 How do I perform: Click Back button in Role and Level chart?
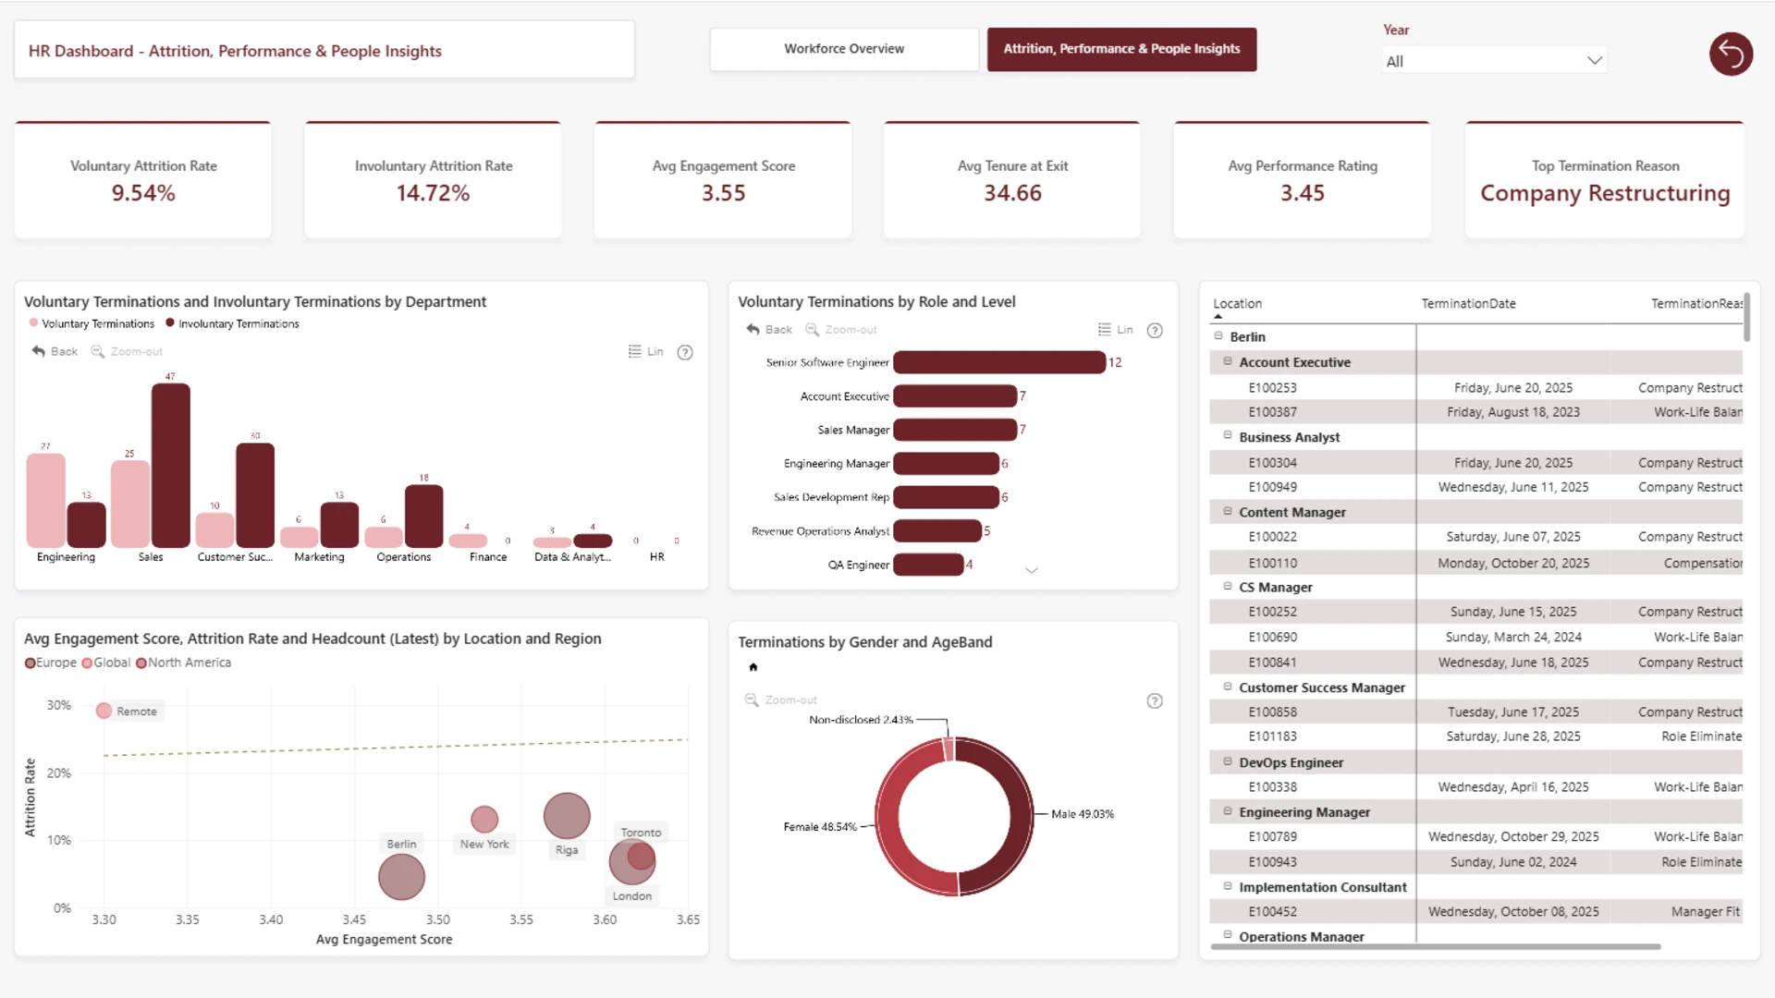[x=769, y=330]
